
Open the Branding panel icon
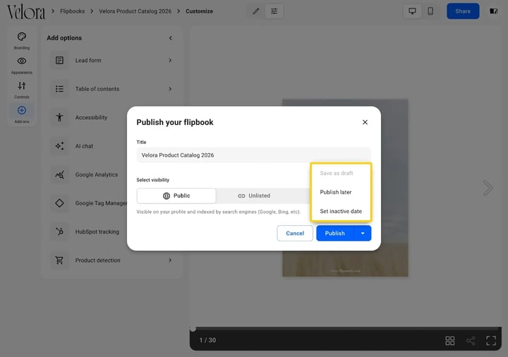[x=22, y=37]
